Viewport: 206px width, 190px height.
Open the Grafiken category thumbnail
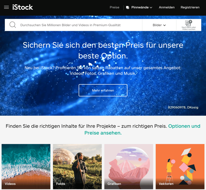click(128, 167)
